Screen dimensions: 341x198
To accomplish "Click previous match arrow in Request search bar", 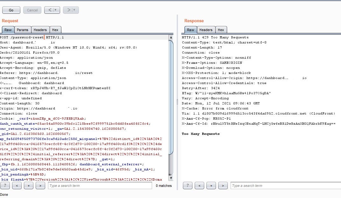I will tap(17, 185).
